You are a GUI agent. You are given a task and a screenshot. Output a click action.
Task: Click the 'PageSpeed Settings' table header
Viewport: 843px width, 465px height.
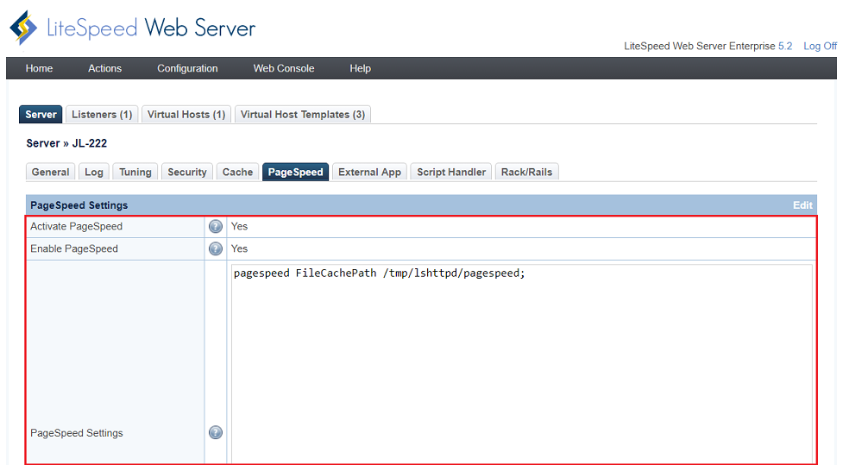point(79,205)
